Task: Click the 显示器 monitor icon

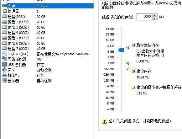Action: tap(5, 81)
